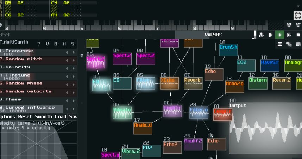Screen dimensions: 302x159
Task: Toggle the module connection mode icon
Action: point(289,44)
